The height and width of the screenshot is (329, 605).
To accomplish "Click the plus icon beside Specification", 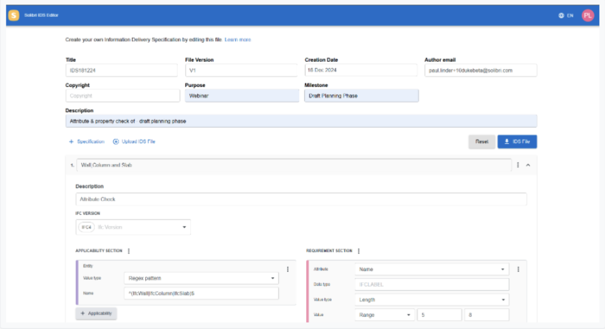I will coord(71,142).
